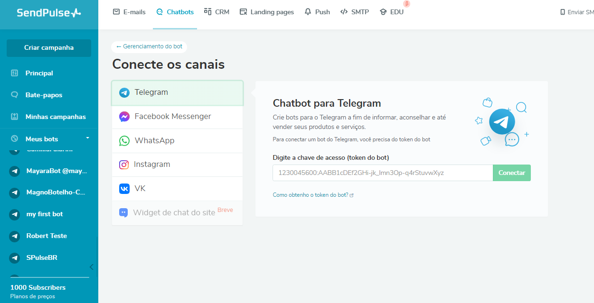
Task: Click the bot token input field
Action: click(x=383, y=173)
